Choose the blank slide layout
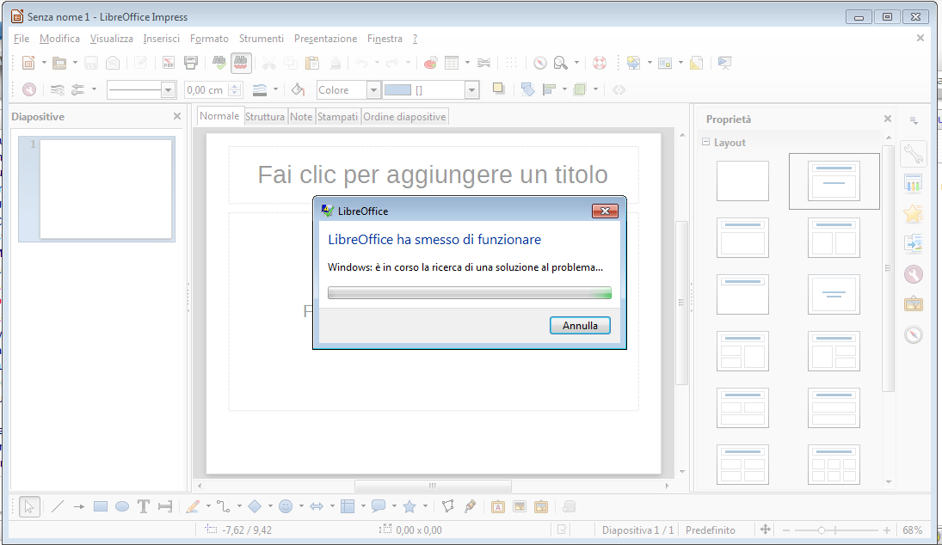 [x=742, y=181]
